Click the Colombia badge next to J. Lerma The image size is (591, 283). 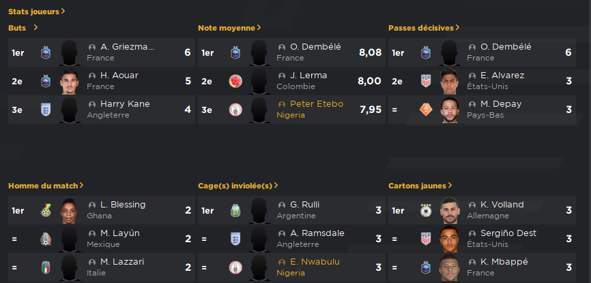(235, 81)
